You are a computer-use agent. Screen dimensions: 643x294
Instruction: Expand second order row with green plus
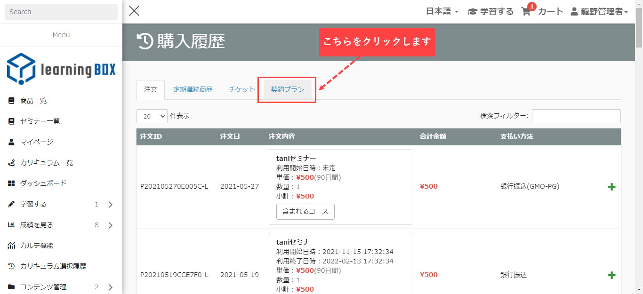(x=611, y=275)
